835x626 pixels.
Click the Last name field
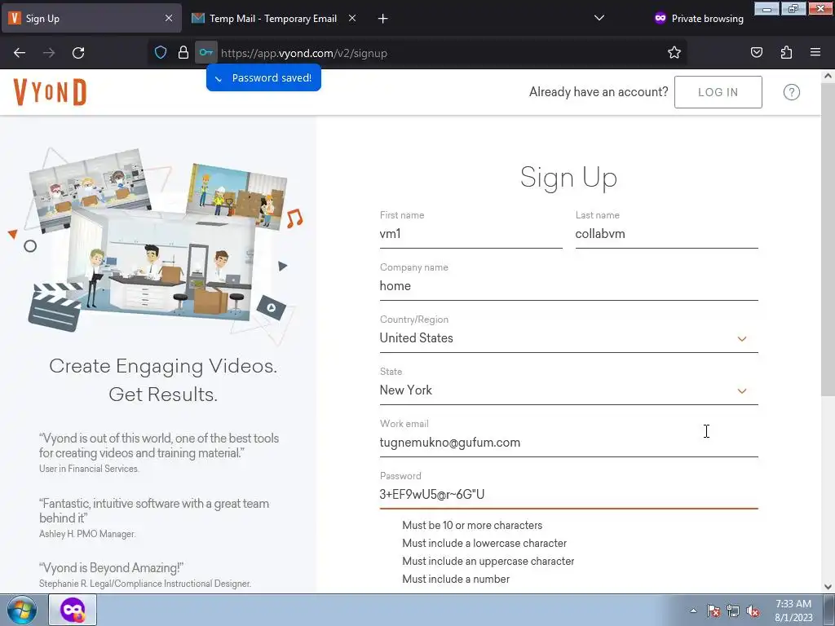[666, 234]
